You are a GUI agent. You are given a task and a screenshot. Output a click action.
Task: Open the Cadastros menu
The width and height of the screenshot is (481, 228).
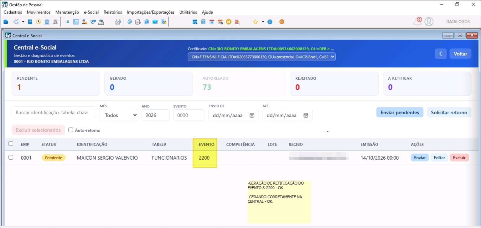click(x=13, y=12)
